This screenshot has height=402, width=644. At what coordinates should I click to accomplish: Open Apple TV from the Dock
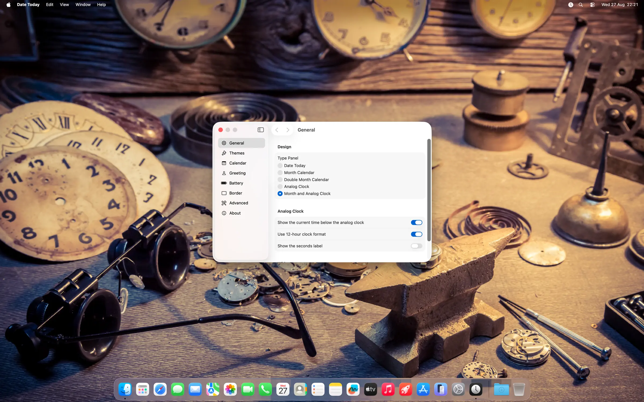371,389
